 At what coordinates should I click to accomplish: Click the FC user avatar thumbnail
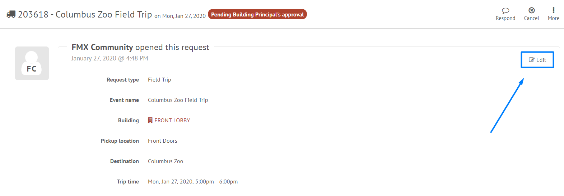pyautogui.click(x=32, y=63)
